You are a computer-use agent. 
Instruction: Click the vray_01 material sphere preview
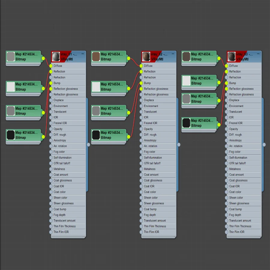click(55, 57)
